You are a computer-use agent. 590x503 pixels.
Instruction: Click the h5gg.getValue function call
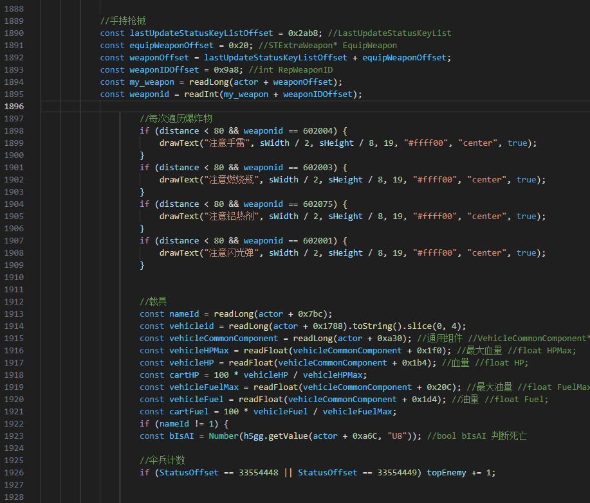click(x=273, y=436)
